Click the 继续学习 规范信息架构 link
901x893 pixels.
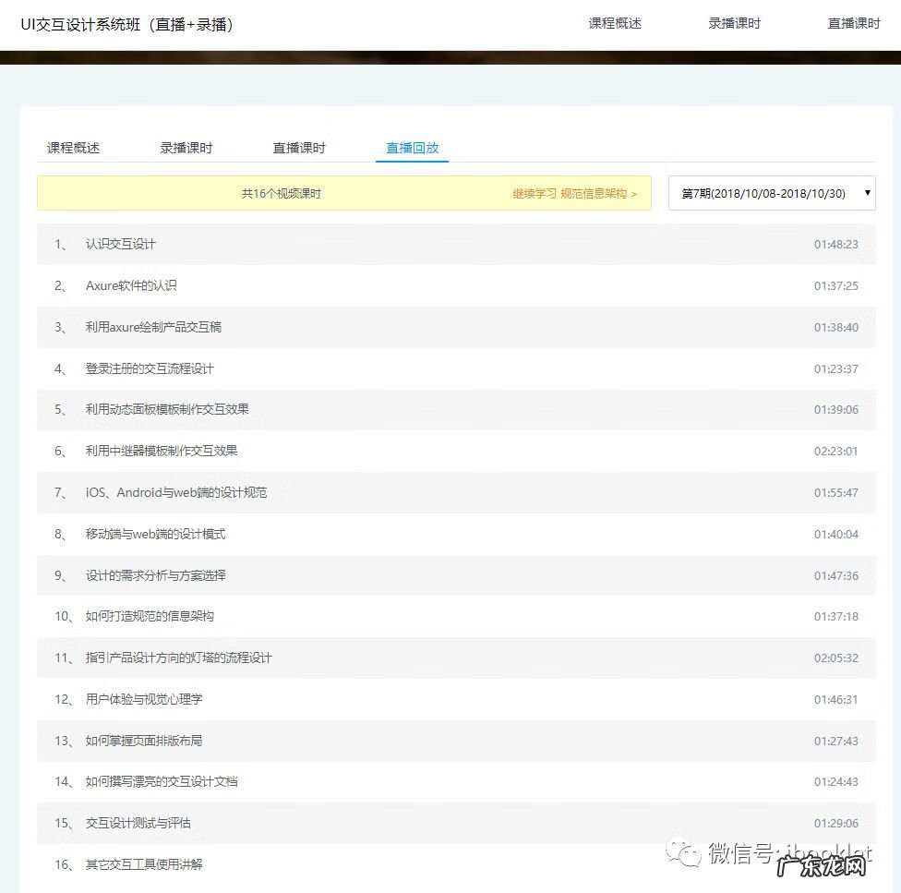pos(574,194)
